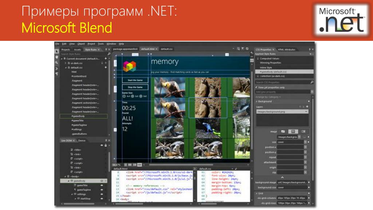Select the middle Game Size radio button
Screen dimensions: 373x210
(x=133, y=96)
